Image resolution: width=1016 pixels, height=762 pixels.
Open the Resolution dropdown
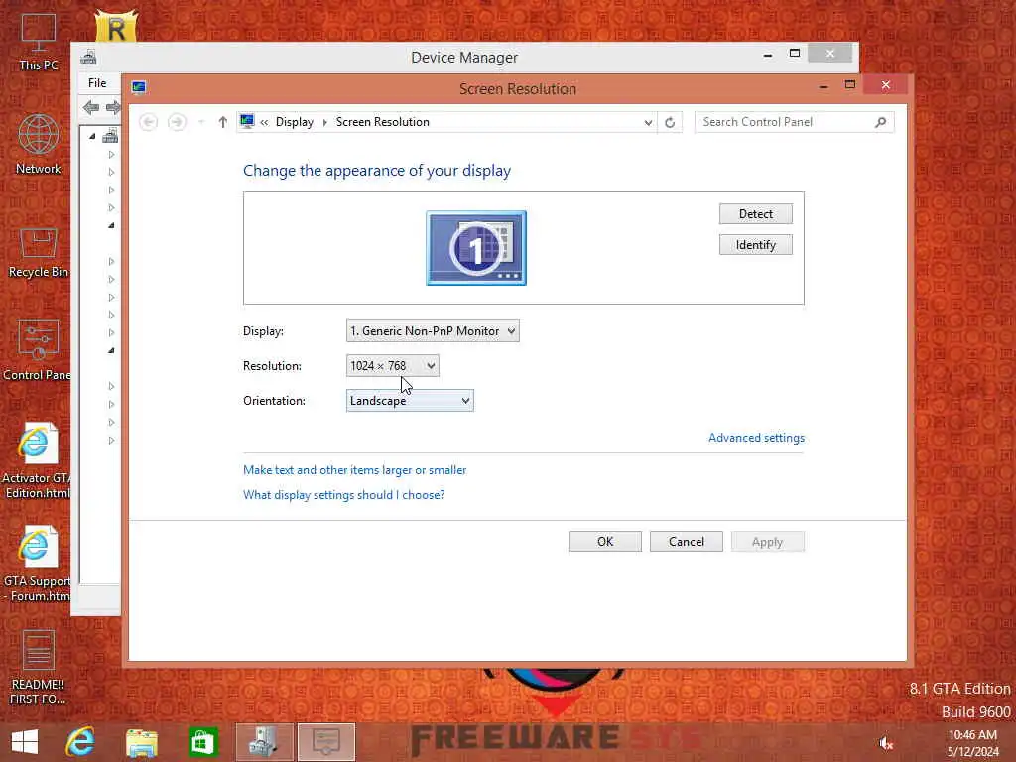393,366
